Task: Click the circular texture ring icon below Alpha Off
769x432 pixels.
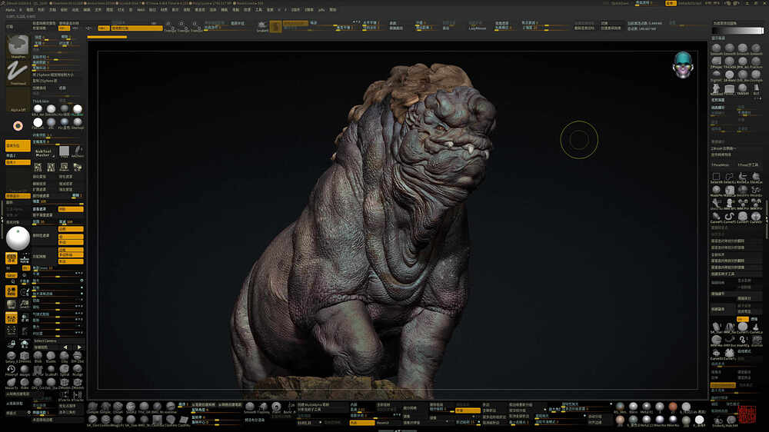Action: 18,126
